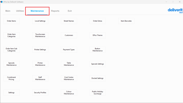Open Order Items maintenance

[11, 21]
